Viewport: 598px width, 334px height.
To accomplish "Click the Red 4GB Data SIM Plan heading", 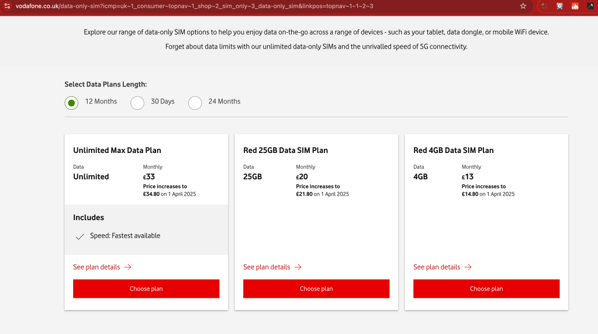I will pos(454,151).
